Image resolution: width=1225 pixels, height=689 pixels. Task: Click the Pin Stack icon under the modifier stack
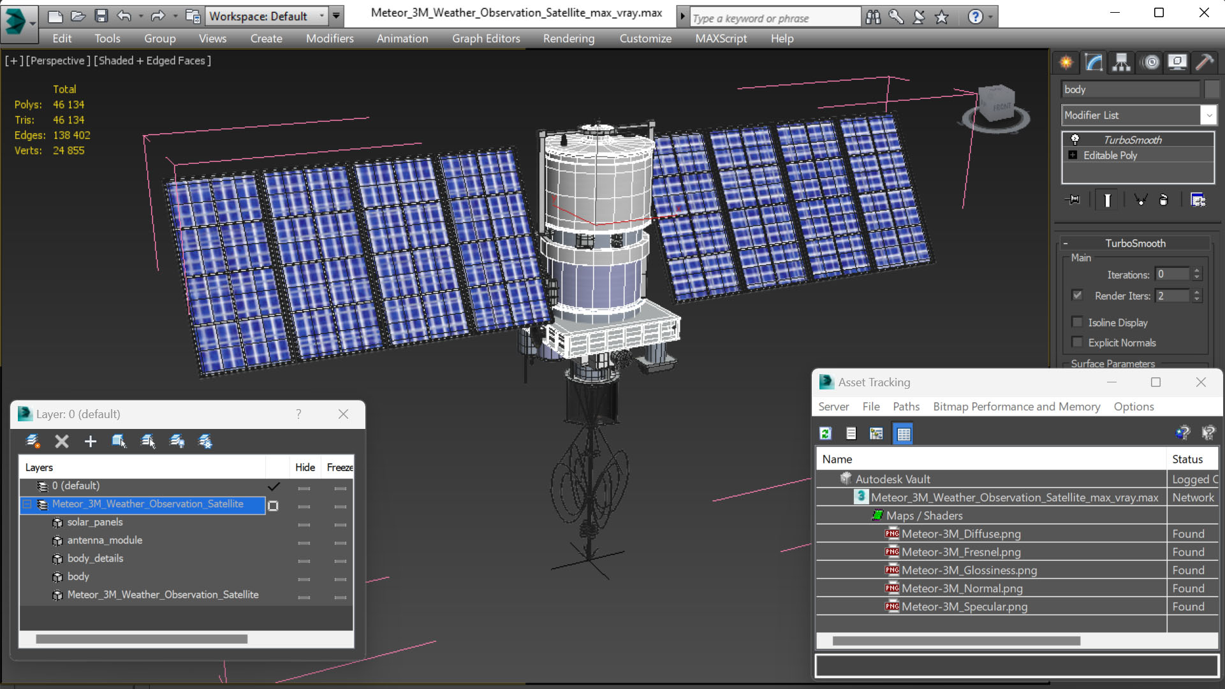tap(1073, 200)
